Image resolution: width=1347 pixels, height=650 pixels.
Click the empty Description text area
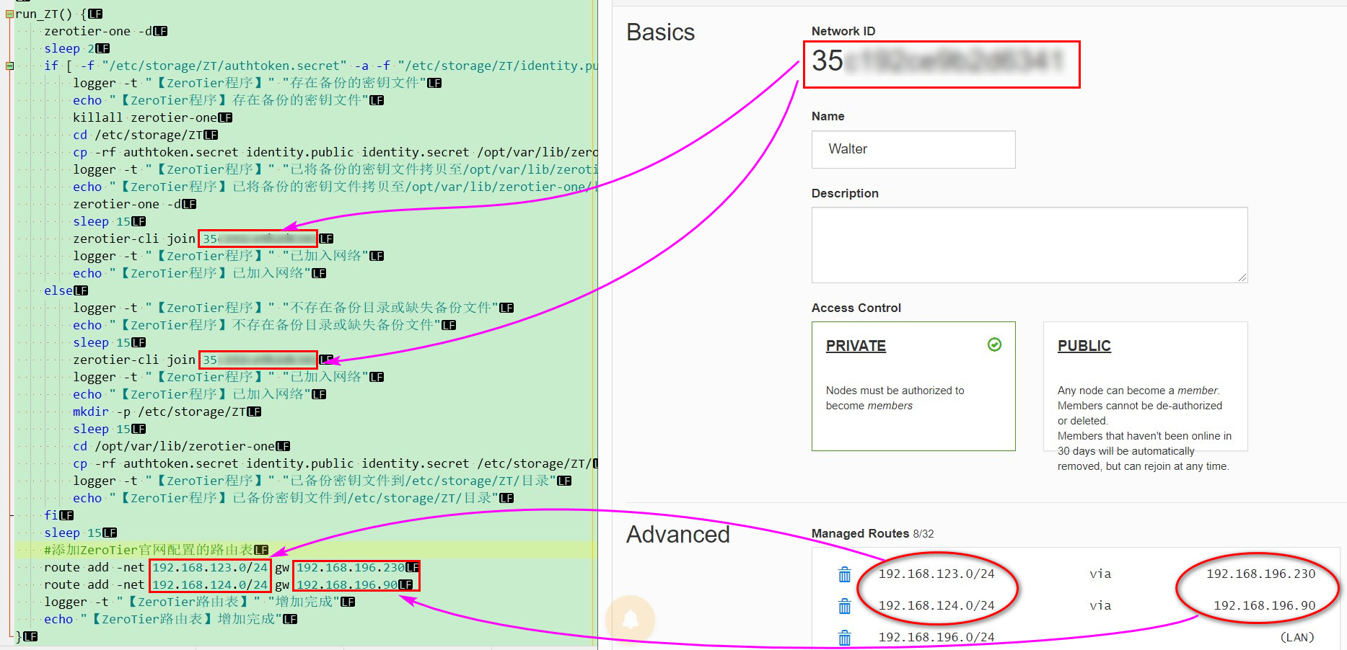click(x=1030, y=245)
